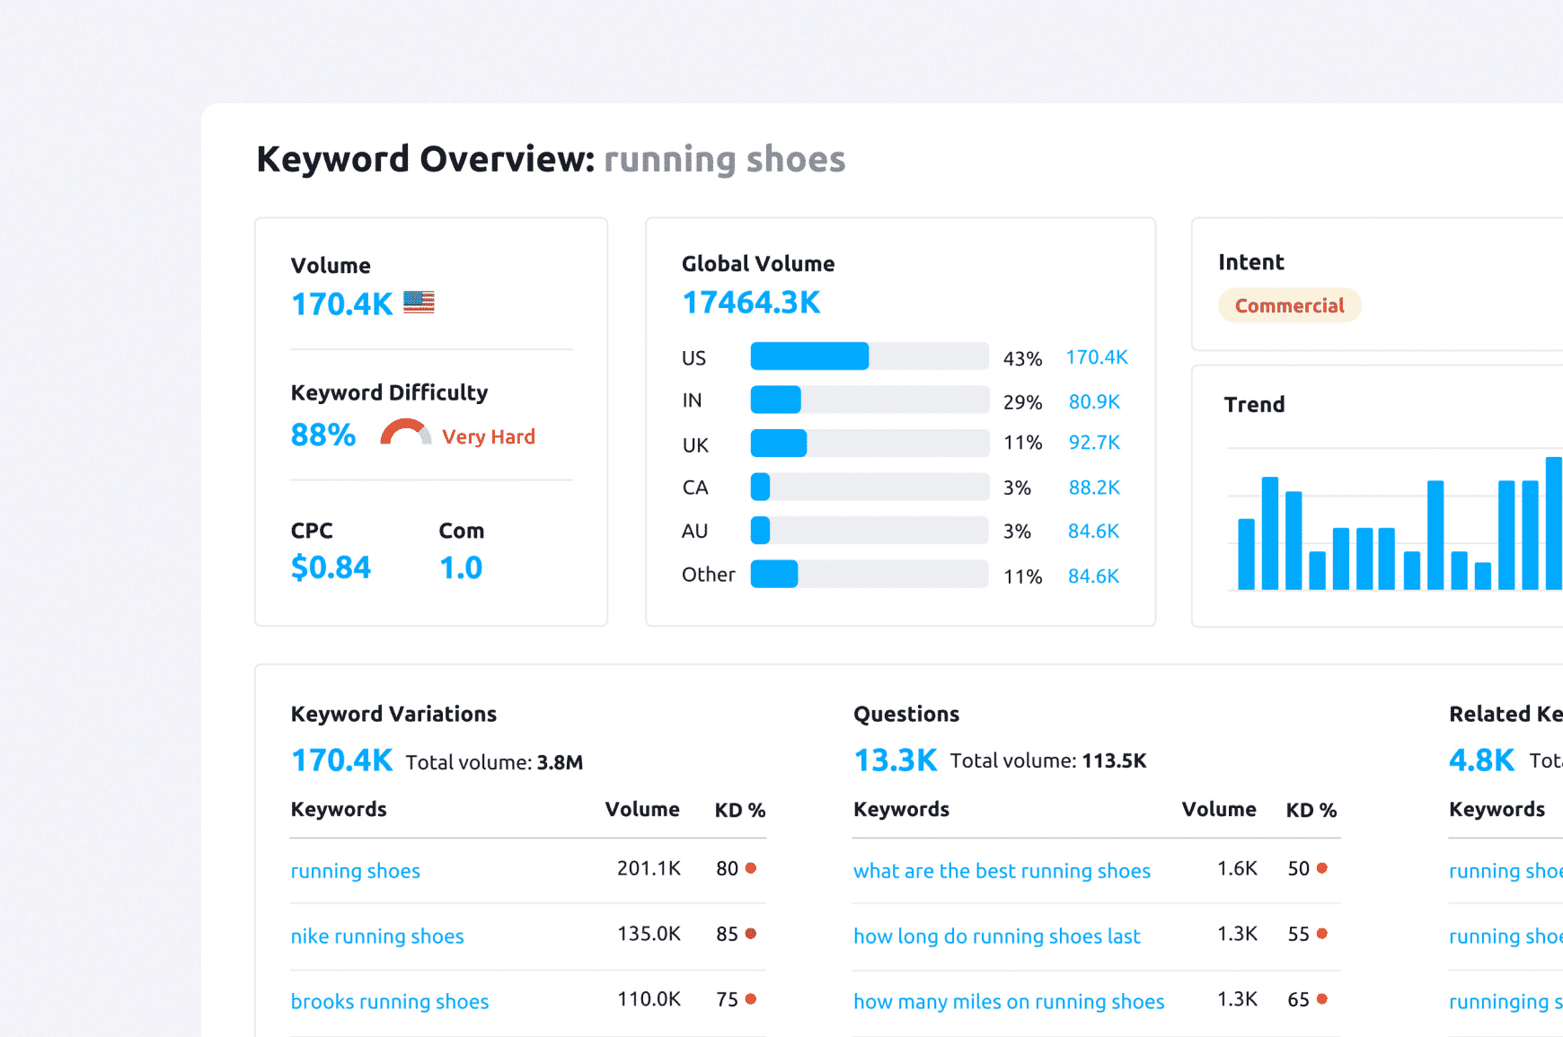
Task: Open the running shoes keyword variation link
Action: tap(356, 871)
